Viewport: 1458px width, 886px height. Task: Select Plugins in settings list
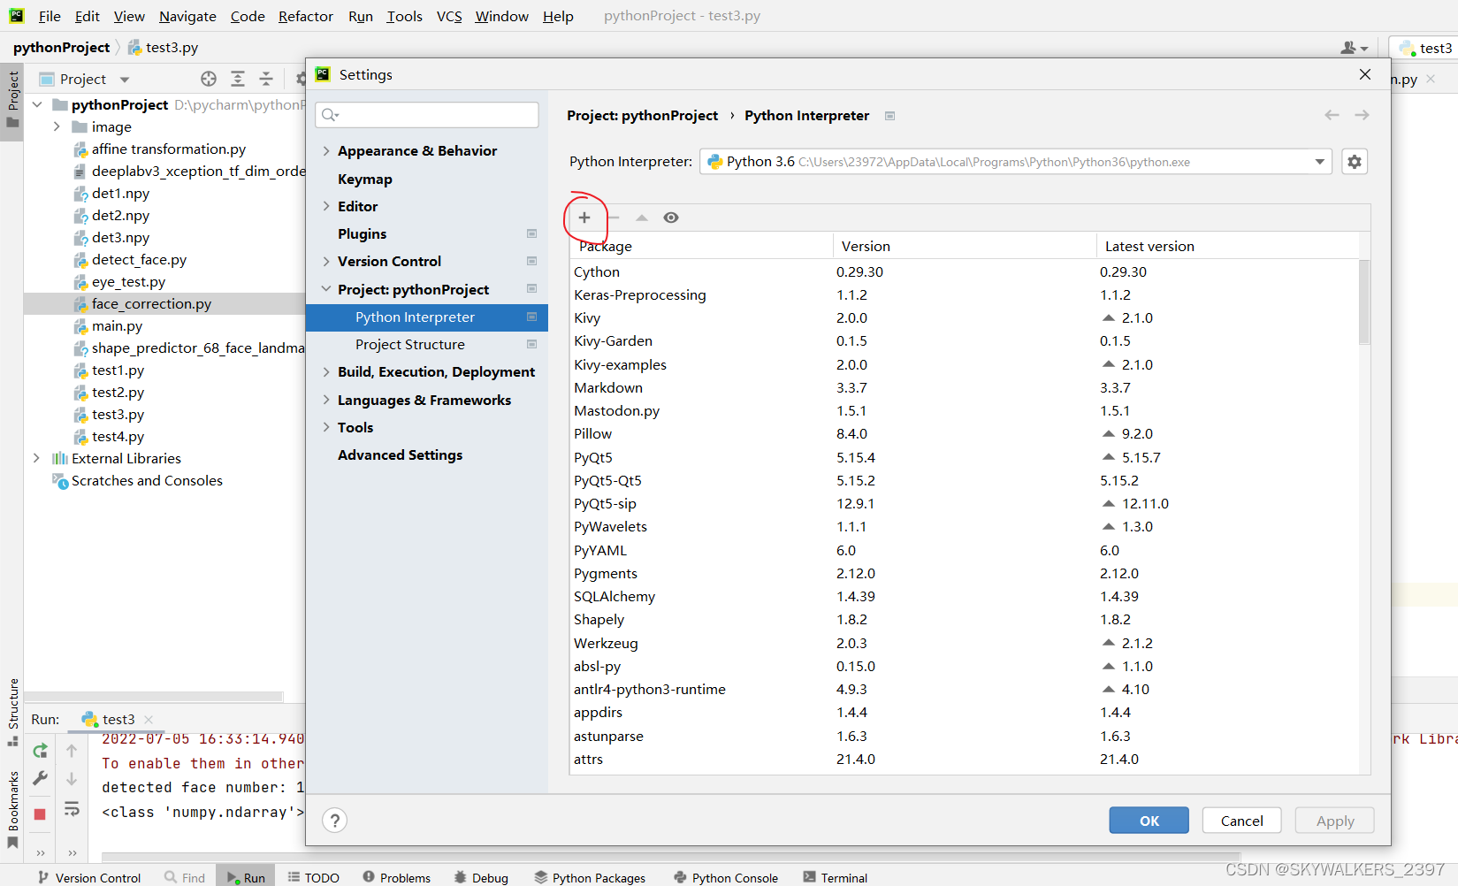(362, 234)
